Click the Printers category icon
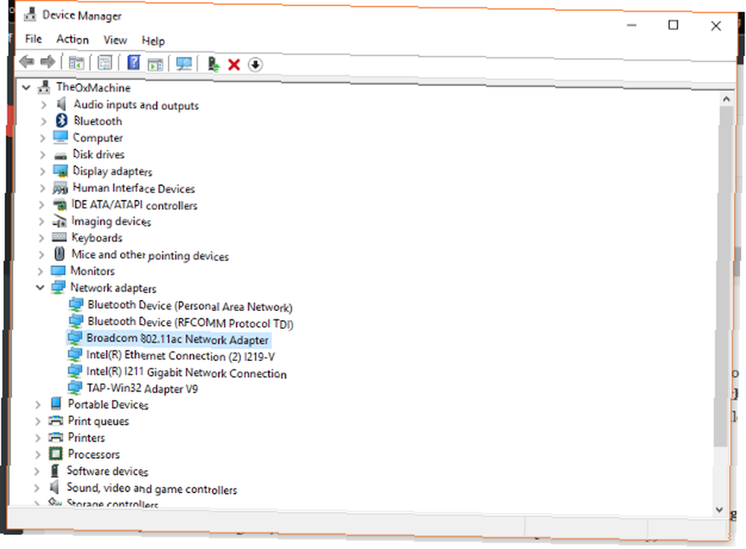746x549 pixels. [56, 436]
